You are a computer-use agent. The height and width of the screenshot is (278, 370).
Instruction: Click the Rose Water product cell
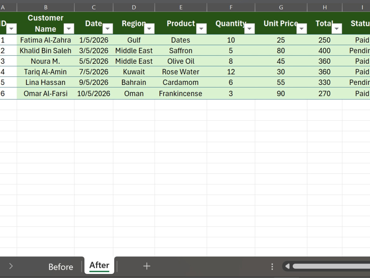tap(181, 72)
